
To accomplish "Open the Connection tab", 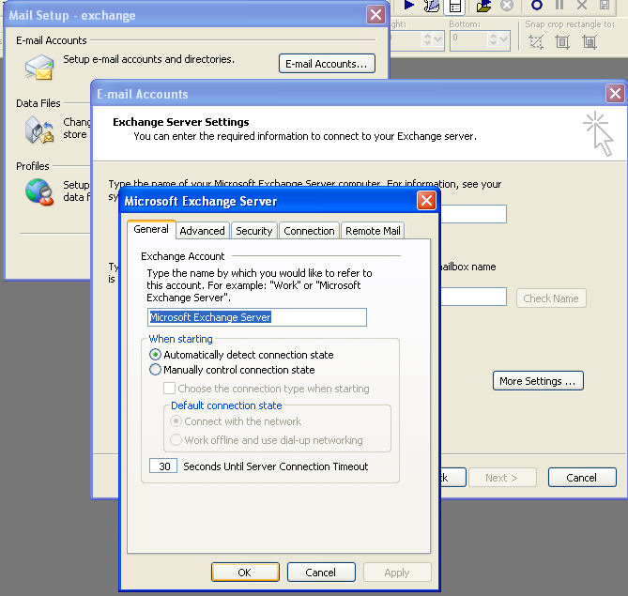I will click(x=309, y=231).
